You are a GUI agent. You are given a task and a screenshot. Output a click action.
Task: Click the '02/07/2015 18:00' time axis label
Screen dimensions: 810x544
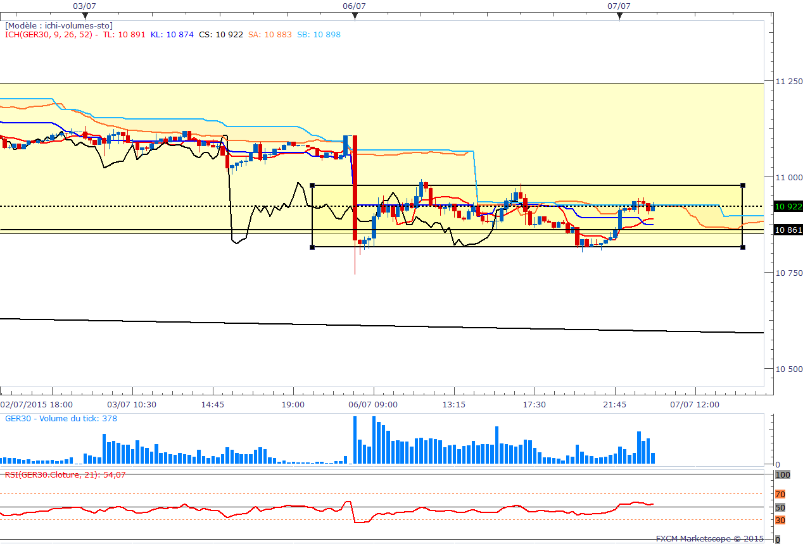coord(36,404)
